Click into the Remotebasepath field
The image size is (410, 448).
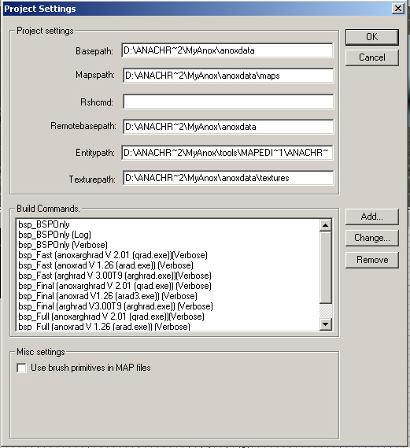pyautogui.click(x=228, y=127)
